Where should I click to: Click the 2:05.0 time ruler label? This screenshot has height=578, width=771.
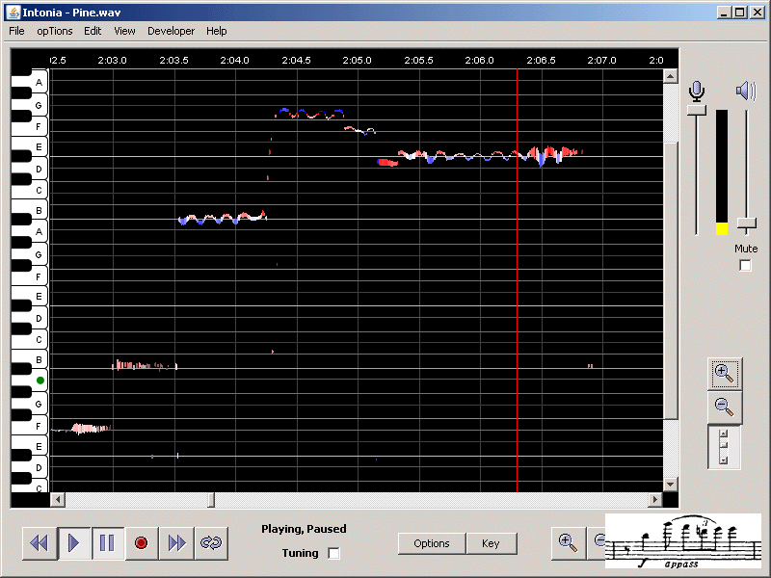tap(357, 60)
